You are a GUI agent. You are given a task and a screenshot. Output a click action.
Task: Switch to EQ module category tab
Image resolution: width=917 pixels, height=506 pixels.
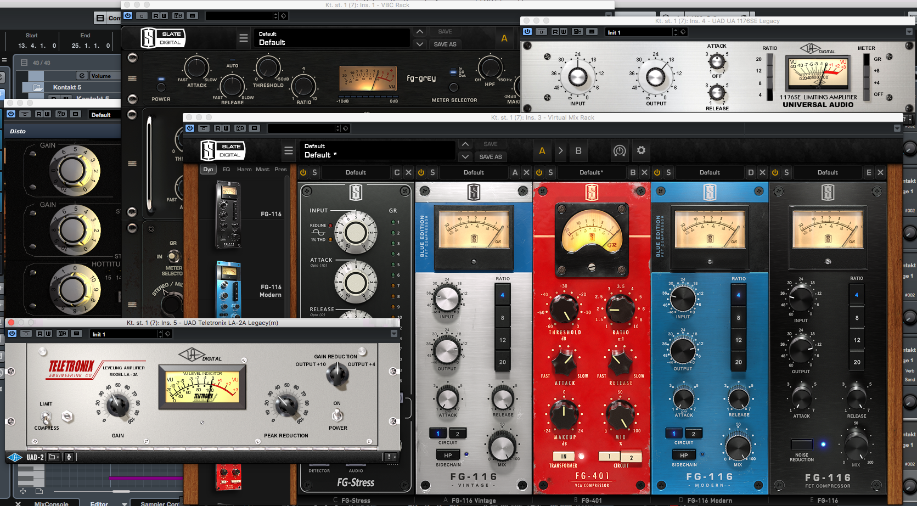226,170
